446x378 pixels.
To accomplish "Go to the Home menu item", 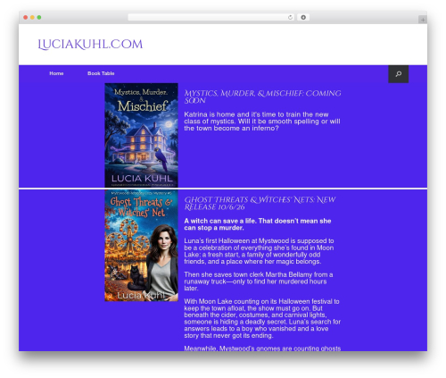I will 56,73.
